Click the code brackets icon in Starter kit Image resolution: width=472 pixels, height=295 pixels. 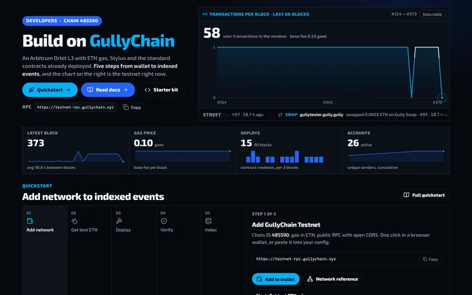[x=147, y=90]
